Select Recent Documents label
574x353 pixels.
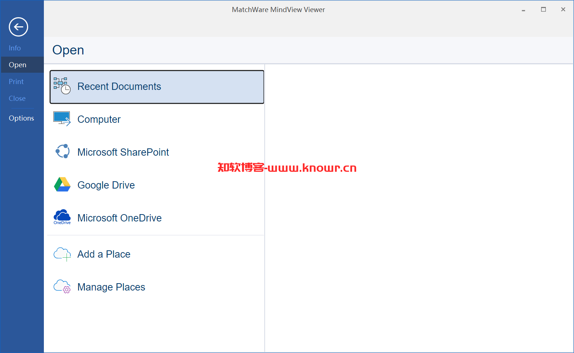pyautogui.click(x=119, y=87)
